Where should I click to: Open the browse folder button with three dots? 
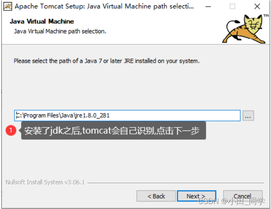click(248, 116)
